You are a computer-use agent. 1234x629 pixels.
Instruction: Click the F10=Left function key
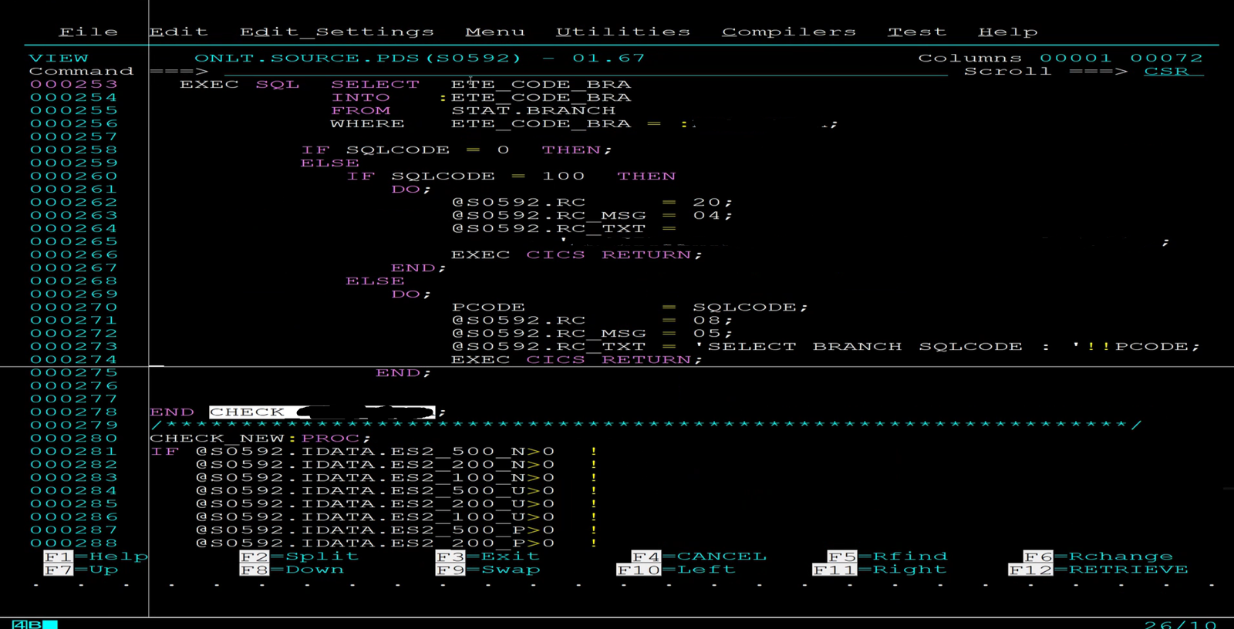click(x=676, y=569)
